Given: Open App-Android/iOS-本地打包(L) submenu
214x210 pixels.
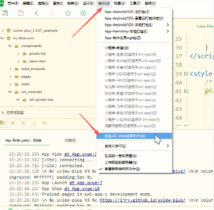Looking at the screenshot, I should 134,25.
